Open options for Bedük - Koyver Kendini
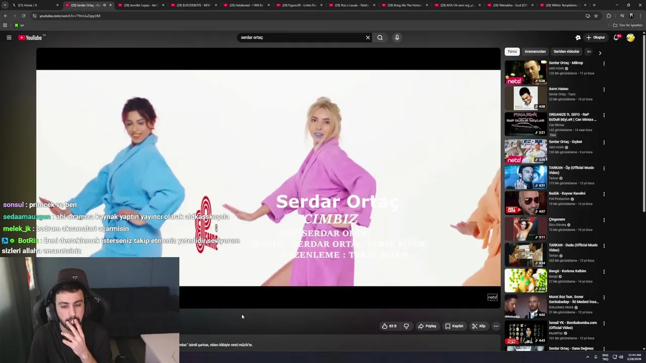The image size is (646, 363). [604, 194]
